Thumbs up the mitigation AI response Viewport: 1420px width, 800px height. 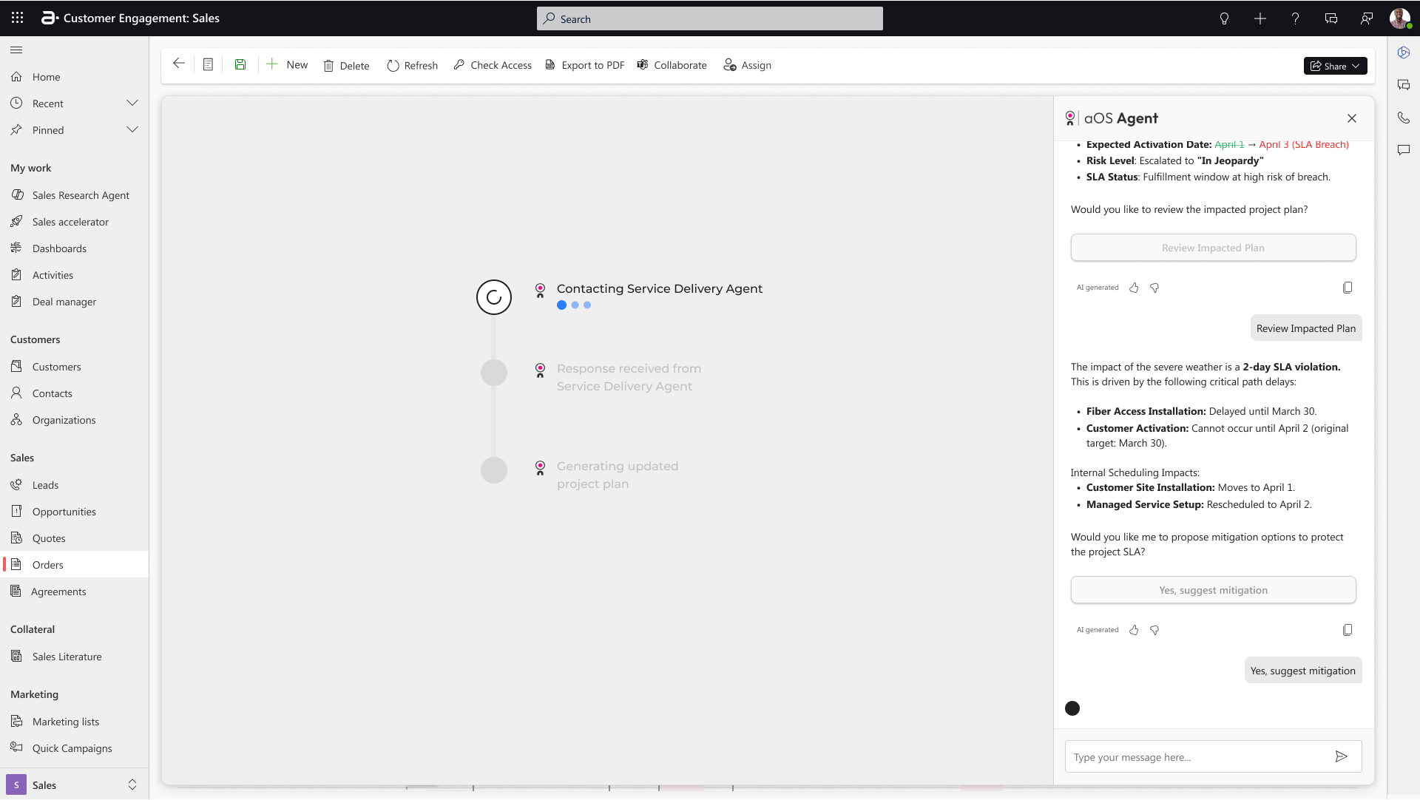pos(1134,630)
